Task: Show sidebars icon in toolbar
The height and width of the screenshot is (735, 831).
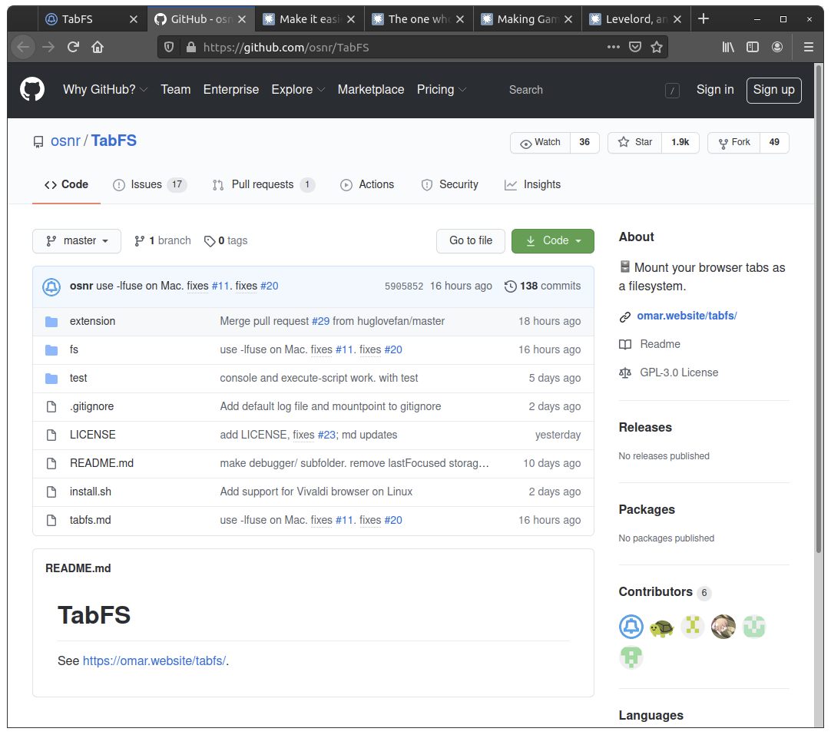Action: tap(753, 47)
